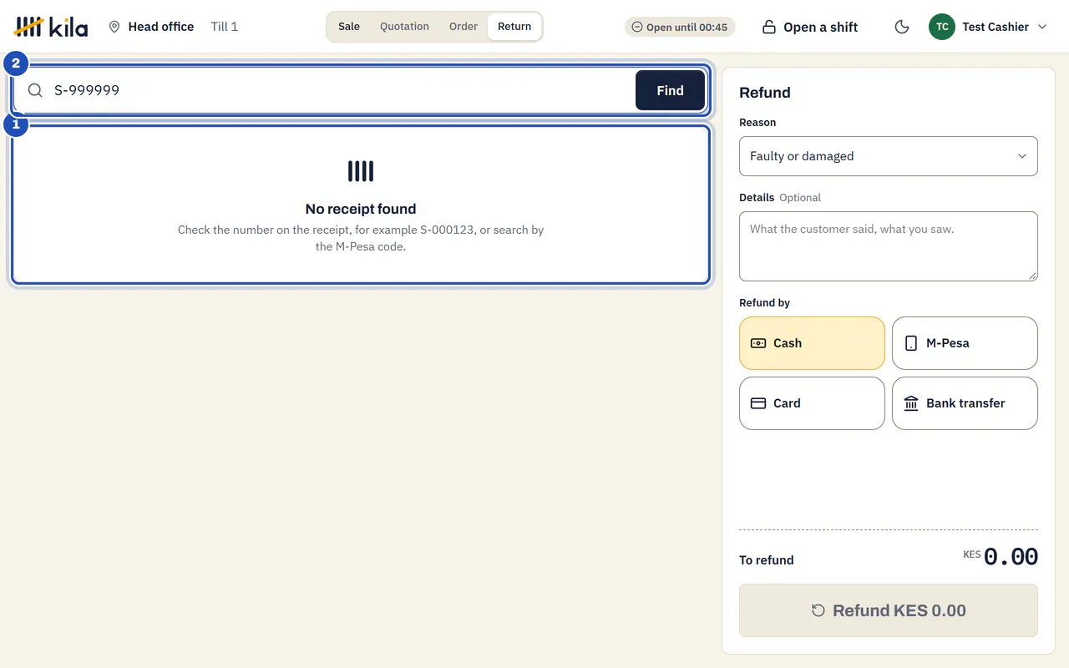Screen dimensions: 1069x668
Task: Click the padlock icon next to Open a shift
Action: pyautogui.click(x=769, y=27)
